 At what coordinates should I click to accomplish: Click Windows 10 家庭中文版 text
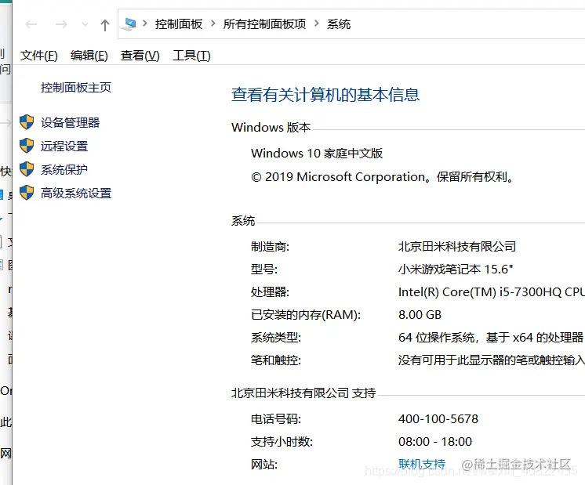[x=317, y=154]
